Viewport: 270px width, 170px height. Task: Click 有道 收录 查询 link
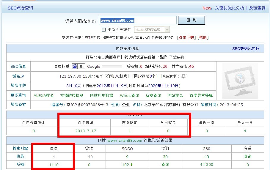coord(248,156)
